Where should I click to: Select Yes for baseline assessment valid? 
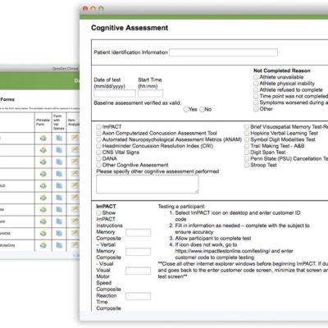point(186,109)
